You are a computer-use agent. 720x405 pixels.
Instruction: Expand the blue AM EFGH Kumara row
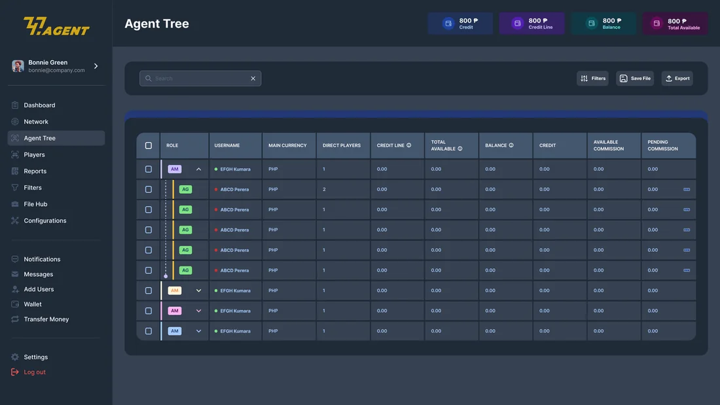tap(199, 331)
